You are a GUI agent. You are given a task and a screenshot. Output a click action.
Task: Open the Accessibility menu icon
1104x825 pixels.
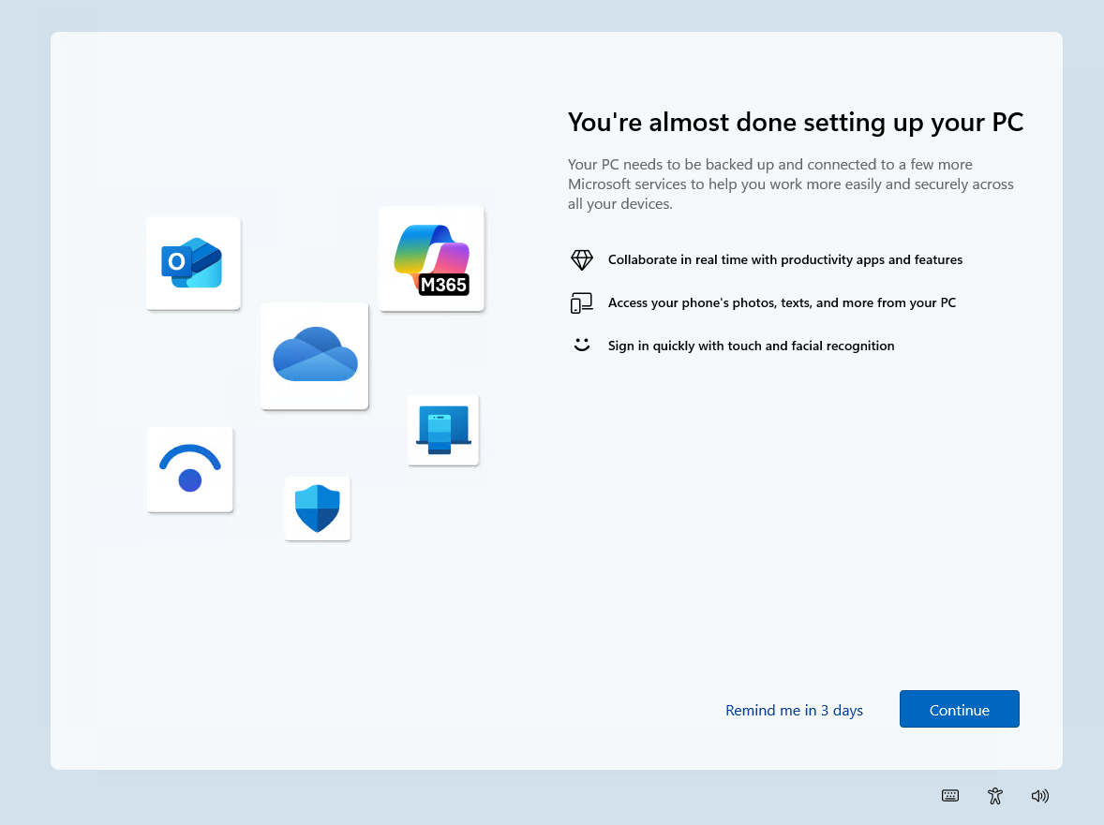coord(995,796)
